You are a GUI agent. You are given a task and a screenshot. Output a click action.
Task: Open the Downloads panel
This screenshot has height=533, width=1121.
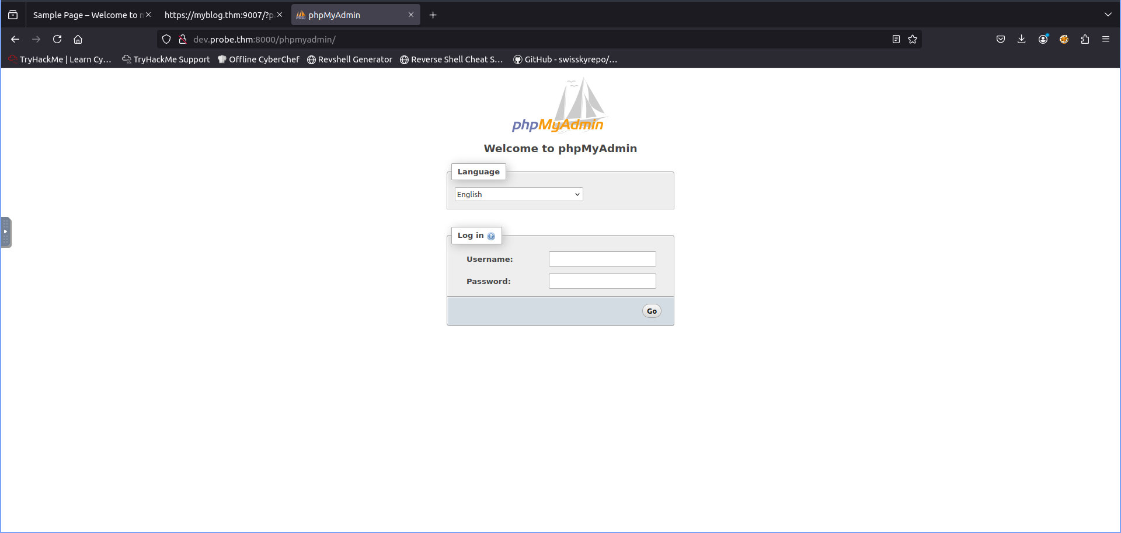[1021, 39]
